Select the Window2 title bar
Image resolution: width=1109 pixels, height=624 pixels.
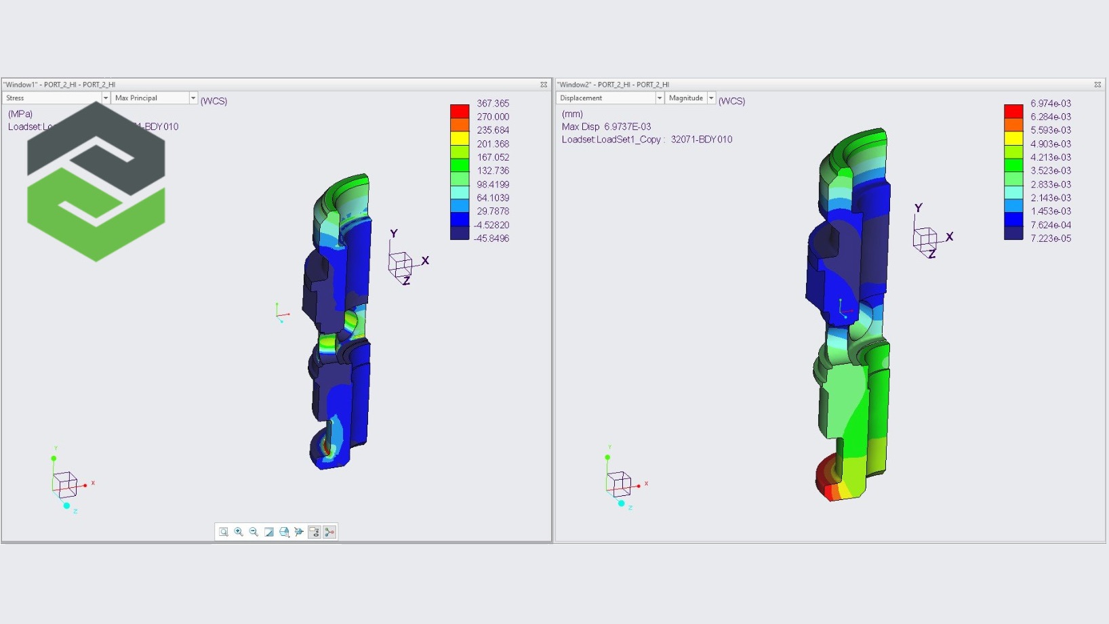813,85
